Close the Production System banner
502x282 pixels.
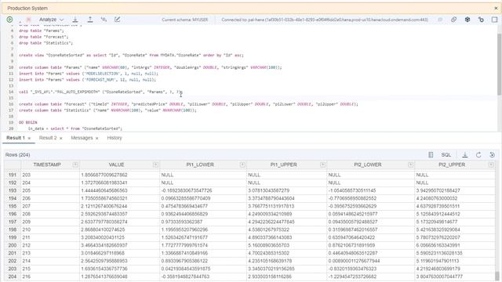click(x=496, y=8)
